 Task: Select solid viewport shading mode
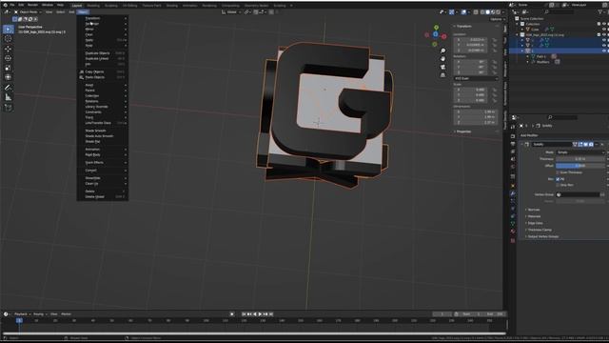point(488,12)
